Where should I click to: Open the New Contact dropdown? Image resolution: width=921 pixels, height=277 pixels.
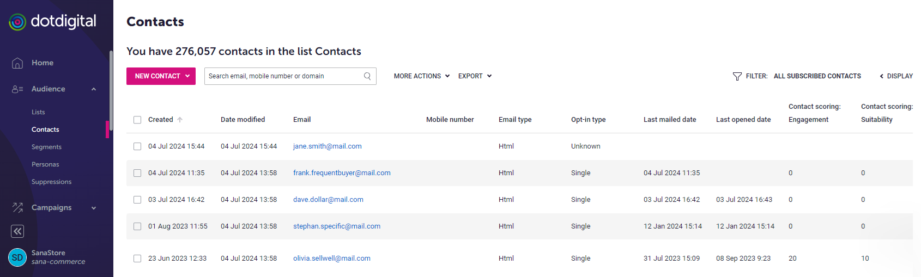point(161,76)
